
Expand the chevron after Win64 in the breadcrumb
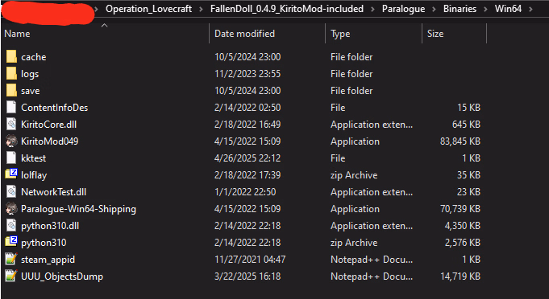[x=530, y=9]
